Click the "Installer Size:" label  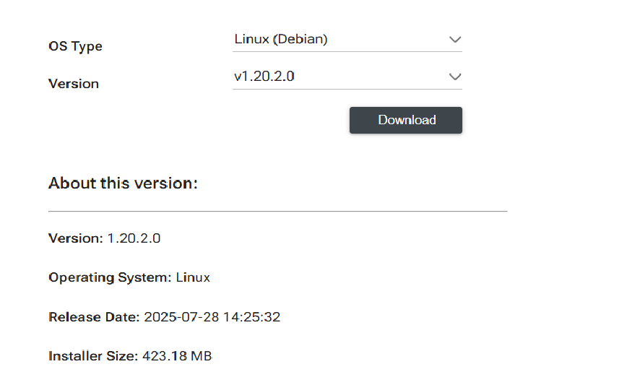(92, 356)
